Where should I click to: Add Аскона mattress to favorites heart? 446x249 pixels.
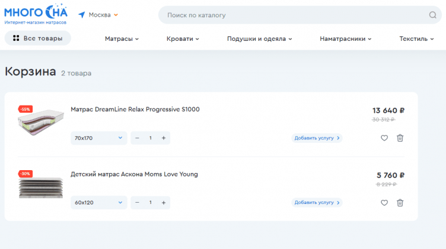[384, 203]
